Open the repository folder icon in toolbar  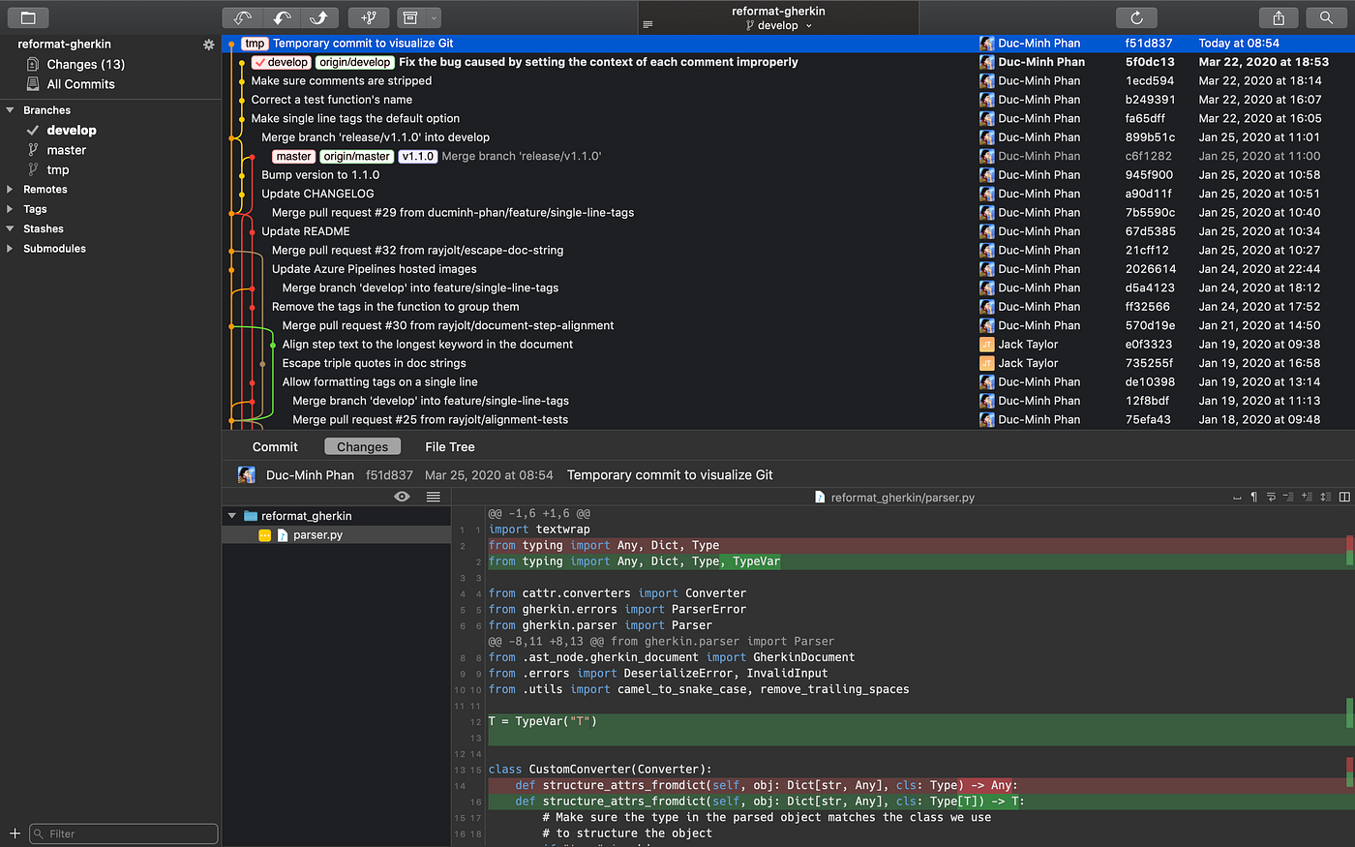coord(28,17)
